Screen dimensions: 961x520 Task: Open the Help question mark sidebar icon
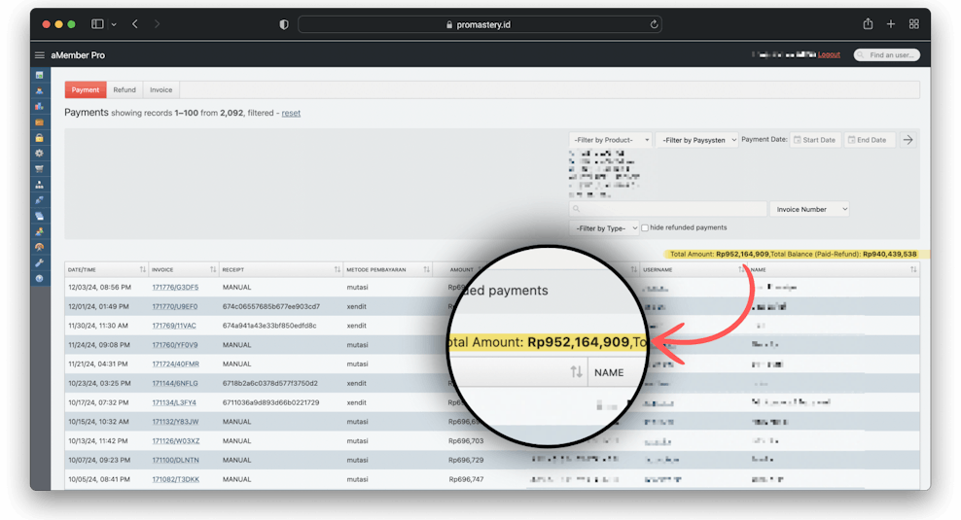coord(39,279)
